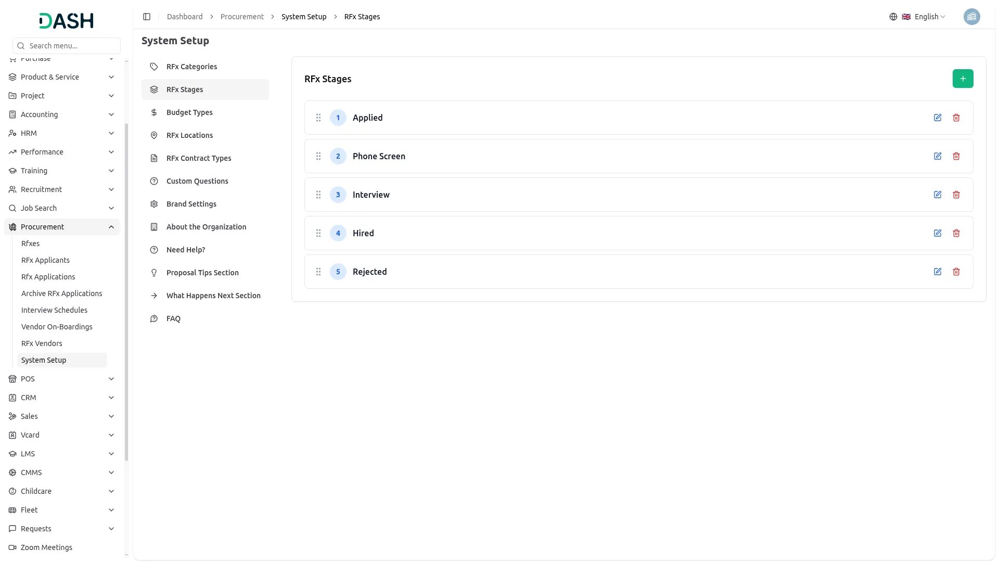Open Brand Settings section
The width and height of the screenshot is (999, 562).
[x=191, y=204]
